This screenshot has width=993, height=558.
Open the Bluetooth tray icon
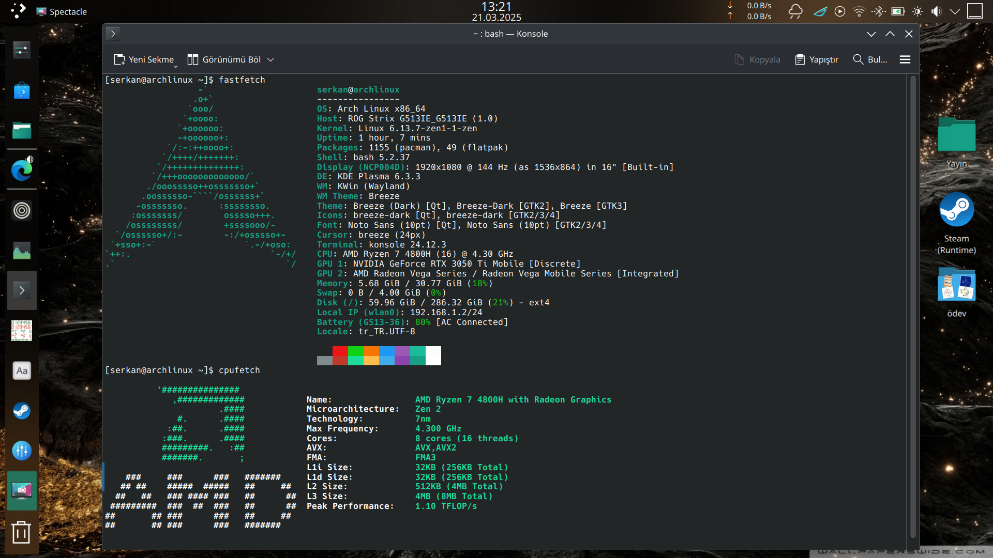(x=879, y=11)
